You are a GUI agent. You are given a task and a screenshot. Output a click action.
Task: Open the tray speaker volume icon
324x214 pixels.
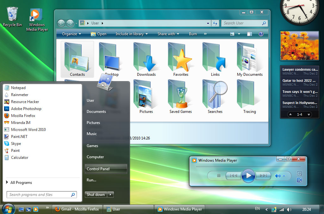(289, 210)
